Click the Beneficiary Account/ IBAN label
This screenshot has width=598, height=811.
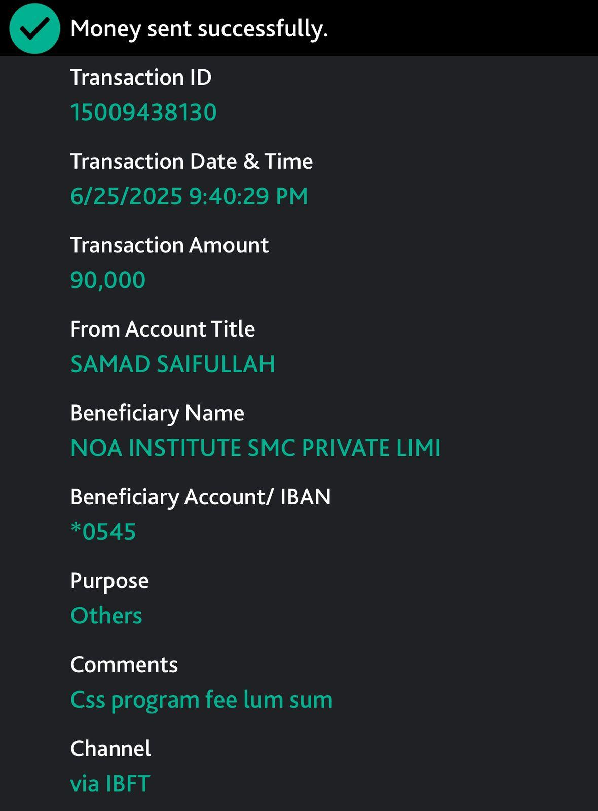(201, 497)
